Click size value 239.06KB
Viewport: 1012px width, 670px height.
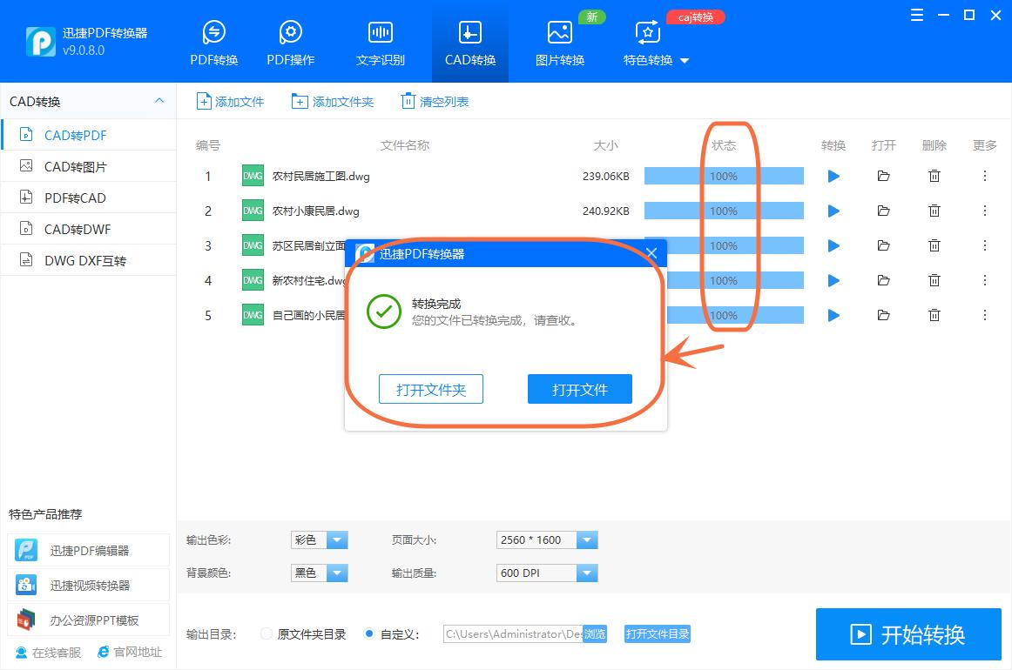605,176
